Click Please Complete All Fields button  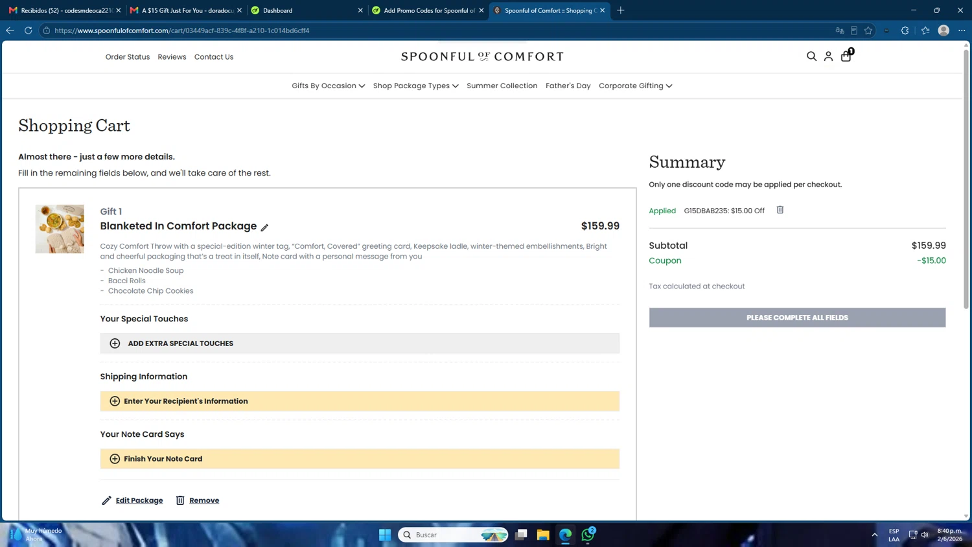(797, 318)
